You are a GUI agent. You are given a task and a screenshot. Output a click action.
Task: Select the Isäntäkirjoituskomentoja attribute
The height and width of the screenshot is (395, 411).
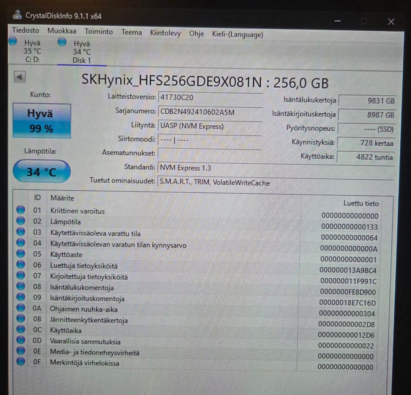87,298
